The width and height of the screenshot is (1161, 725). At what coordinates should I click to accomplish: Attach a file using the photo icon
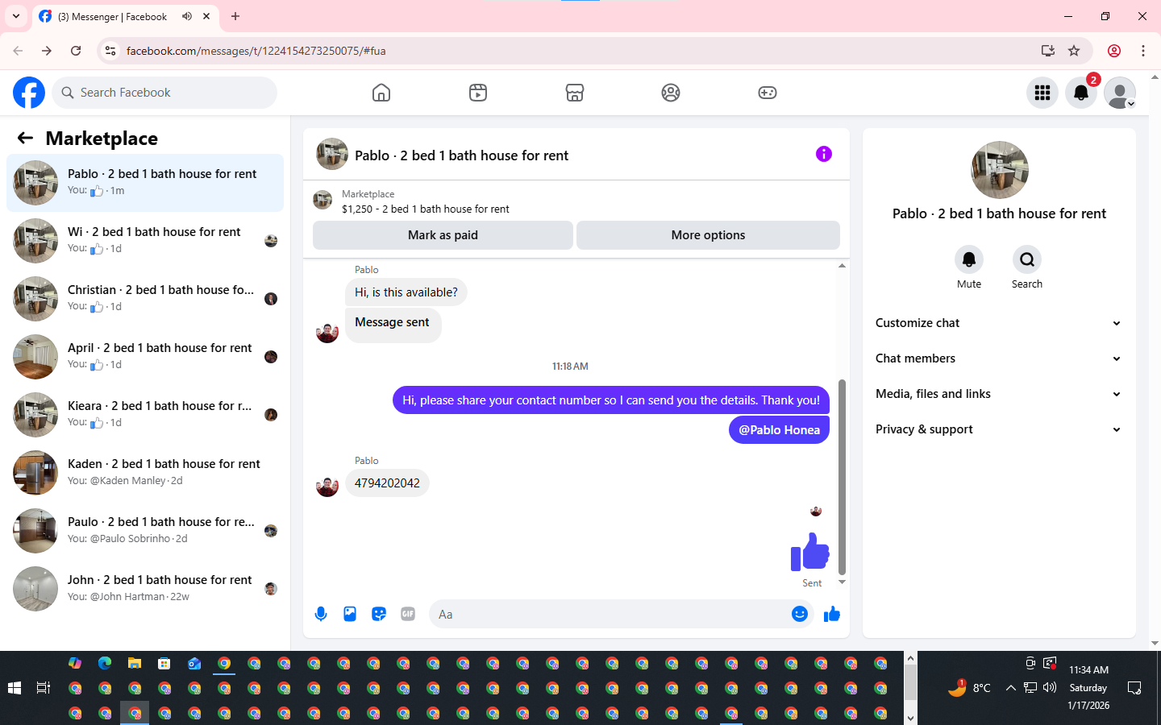coord(350,614)
